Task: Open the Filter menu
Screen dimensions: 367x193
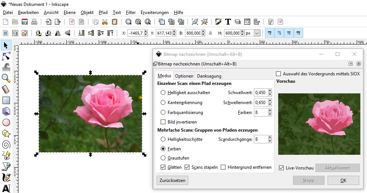Action: pos(130,12)
